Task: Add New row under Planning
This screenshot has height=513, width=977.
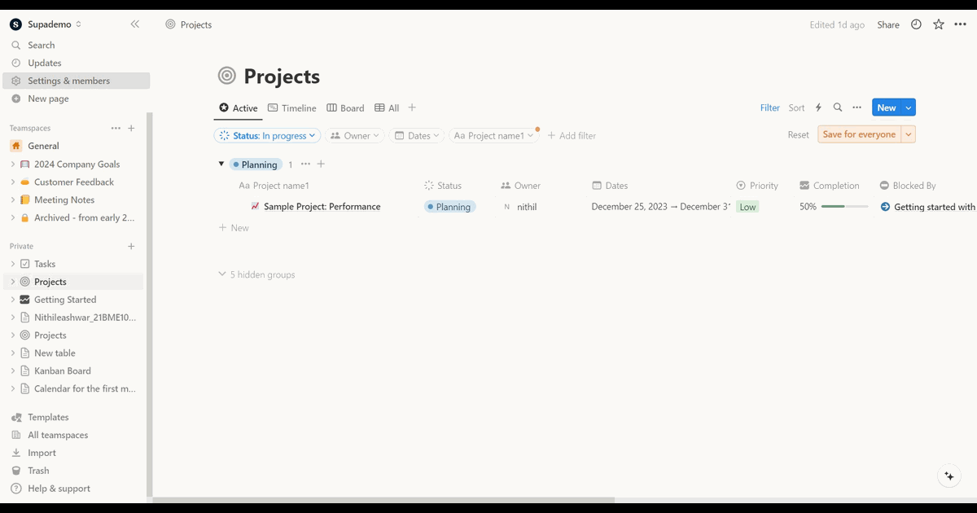Action: pos(234,228)
